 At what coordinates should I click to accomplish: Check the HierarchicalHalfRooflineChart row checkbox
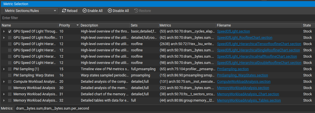click(10, 56)
